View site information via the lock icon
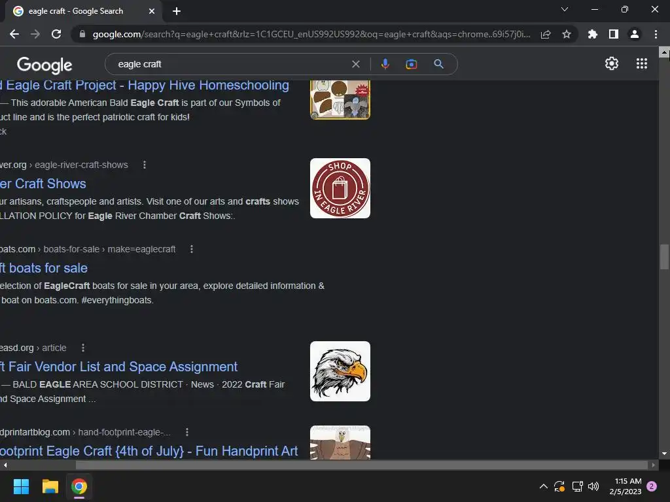This screenshot has height=502, width=670. click(x=82, y=34)
